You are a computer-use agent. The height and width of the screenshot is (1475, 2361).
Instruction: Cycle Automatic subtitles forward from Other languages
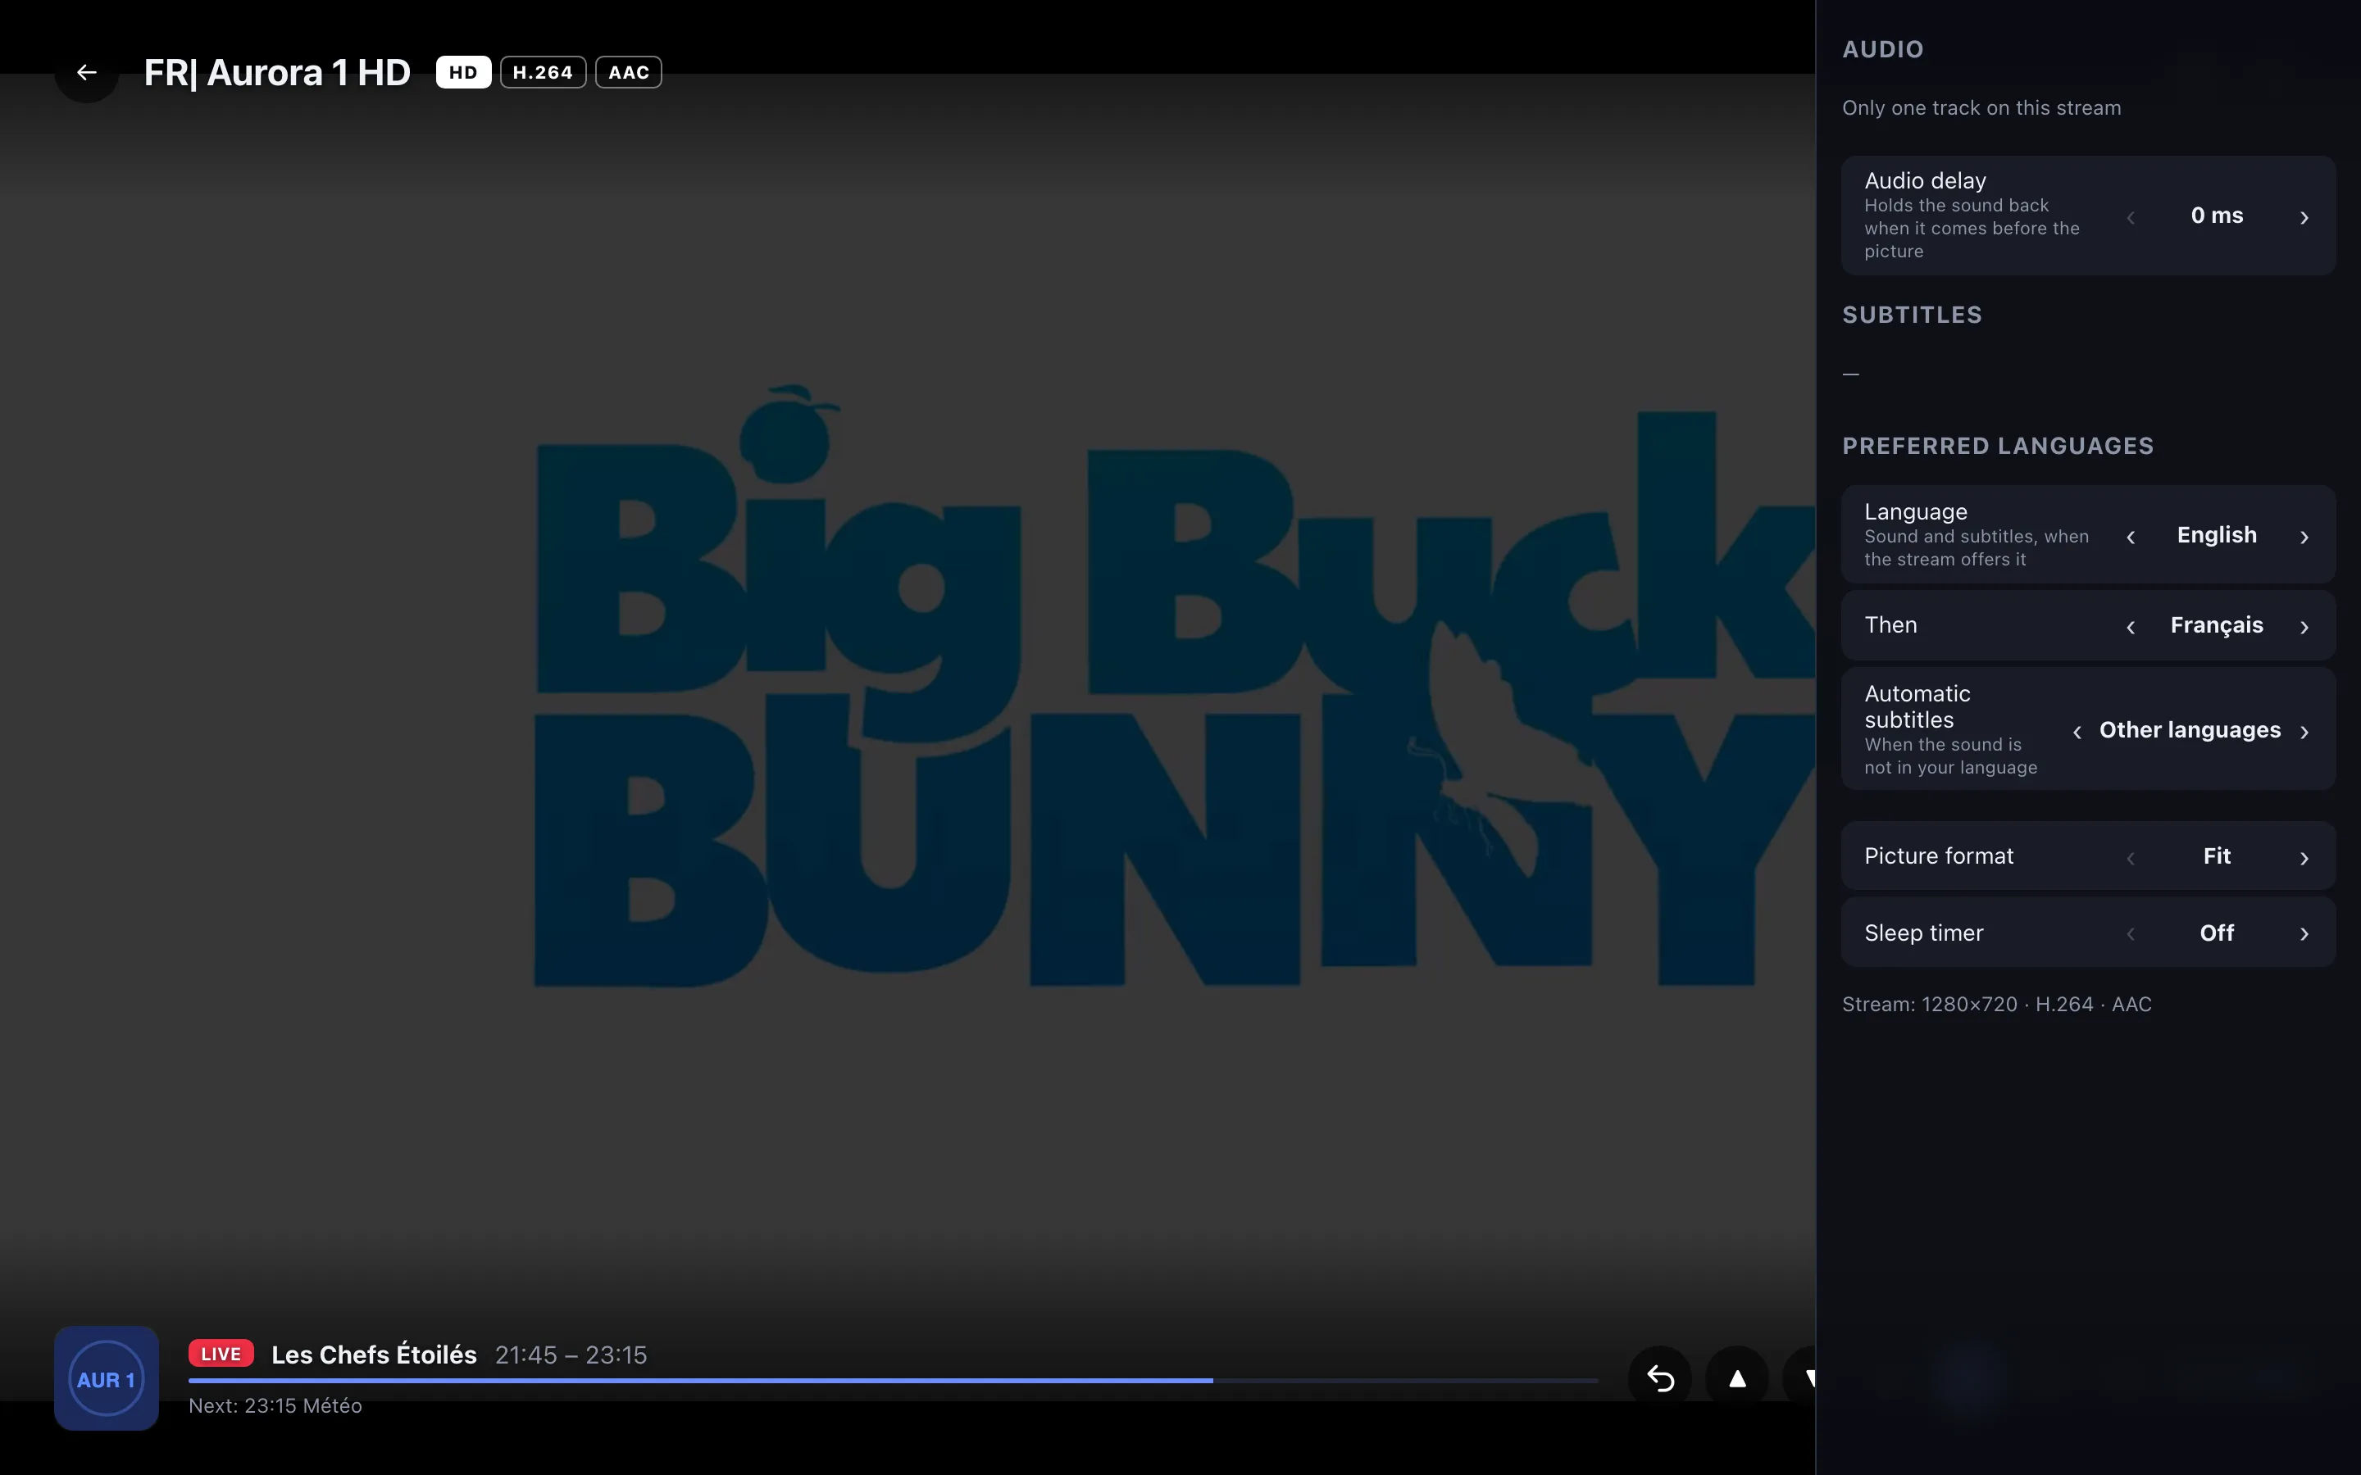coord(2304,731)
